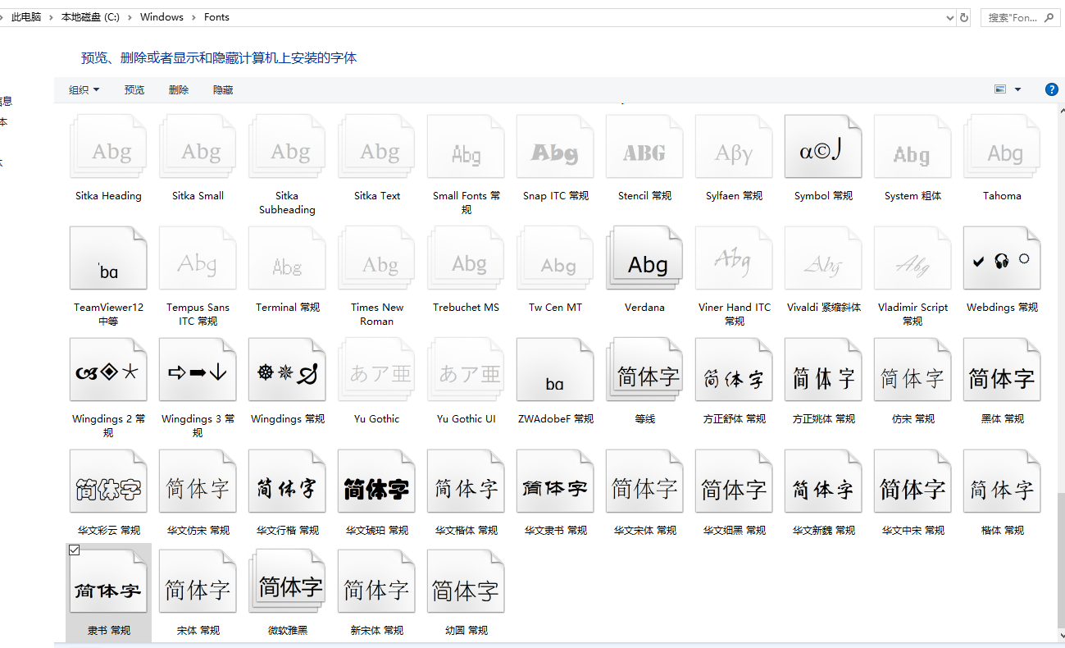Open the address bar history dropdown

click(x=950, y=16)
